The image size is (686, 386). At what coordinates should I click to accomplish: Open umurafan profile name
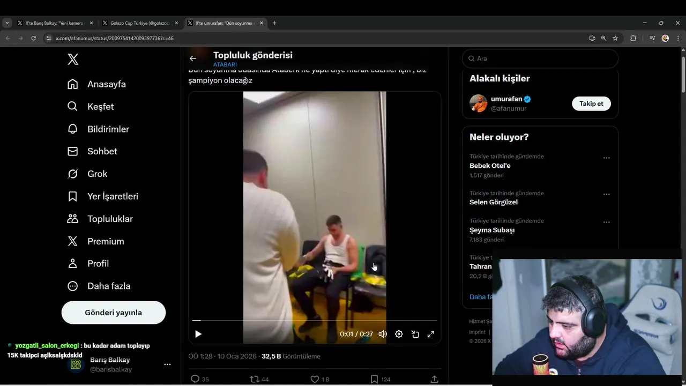click(506, 99)
